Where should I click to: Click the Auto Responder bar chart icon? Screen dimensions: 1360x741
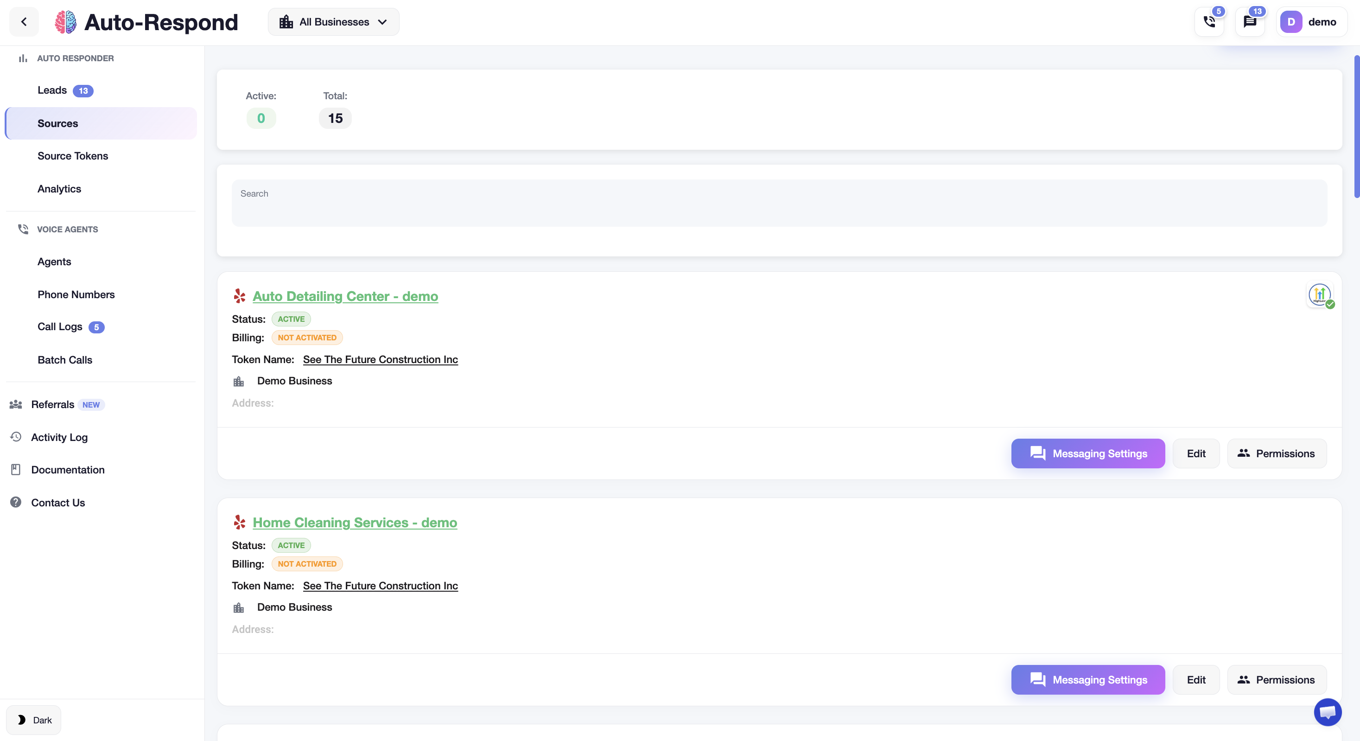[x=23, y=58]
